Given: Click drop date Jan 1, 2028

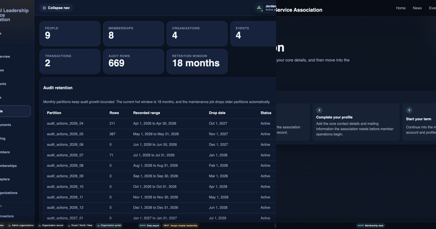Looking at the screenshot, I should [218, 155].
